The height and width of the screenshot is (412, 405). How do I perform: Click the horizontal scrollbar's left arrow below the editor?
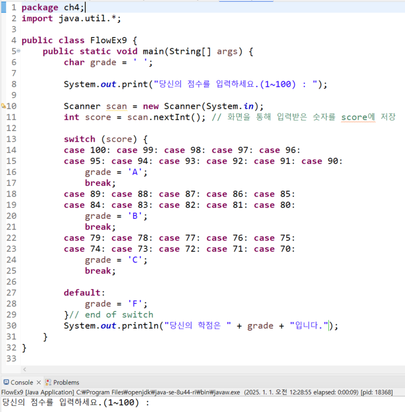24,369
